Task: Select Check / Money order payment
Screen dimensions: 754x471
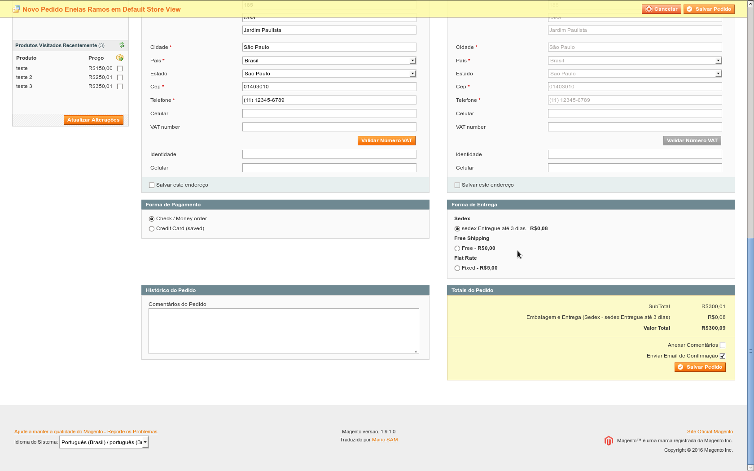Action: pyautogui.click(x=152, y=219)
